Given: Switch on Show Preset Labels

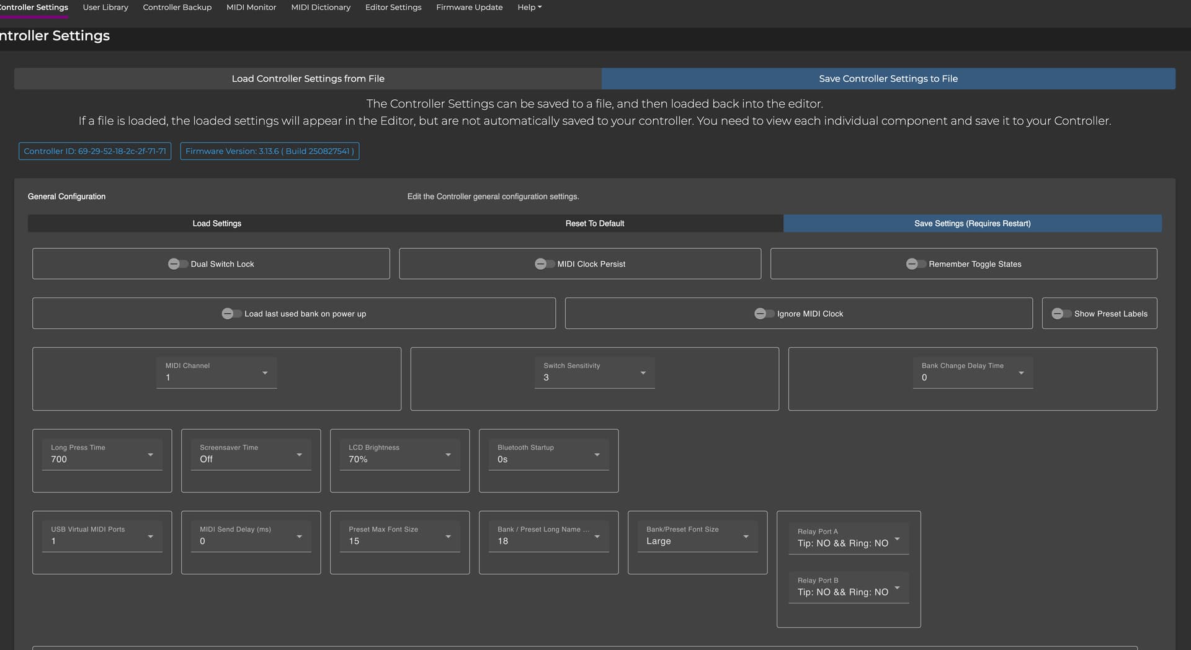Looking at the screenshot, I should [1061, 314].
